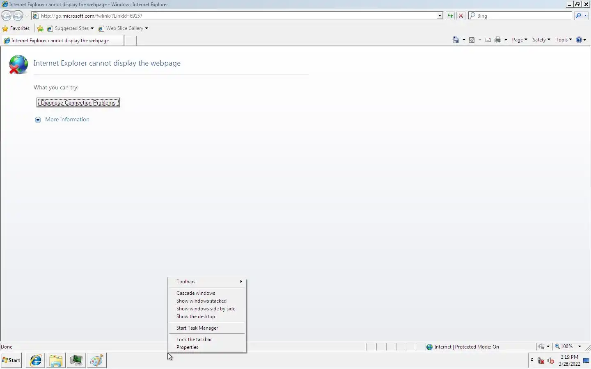Screen dimensions: 591x369
Task: Select the 'cannot display the webpage' tab
Action: (62, 41)
